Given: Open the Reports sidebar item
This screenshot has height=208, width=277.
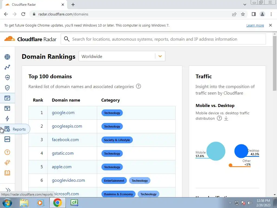Looking at the screenshot, I should (x=15, y=129).
